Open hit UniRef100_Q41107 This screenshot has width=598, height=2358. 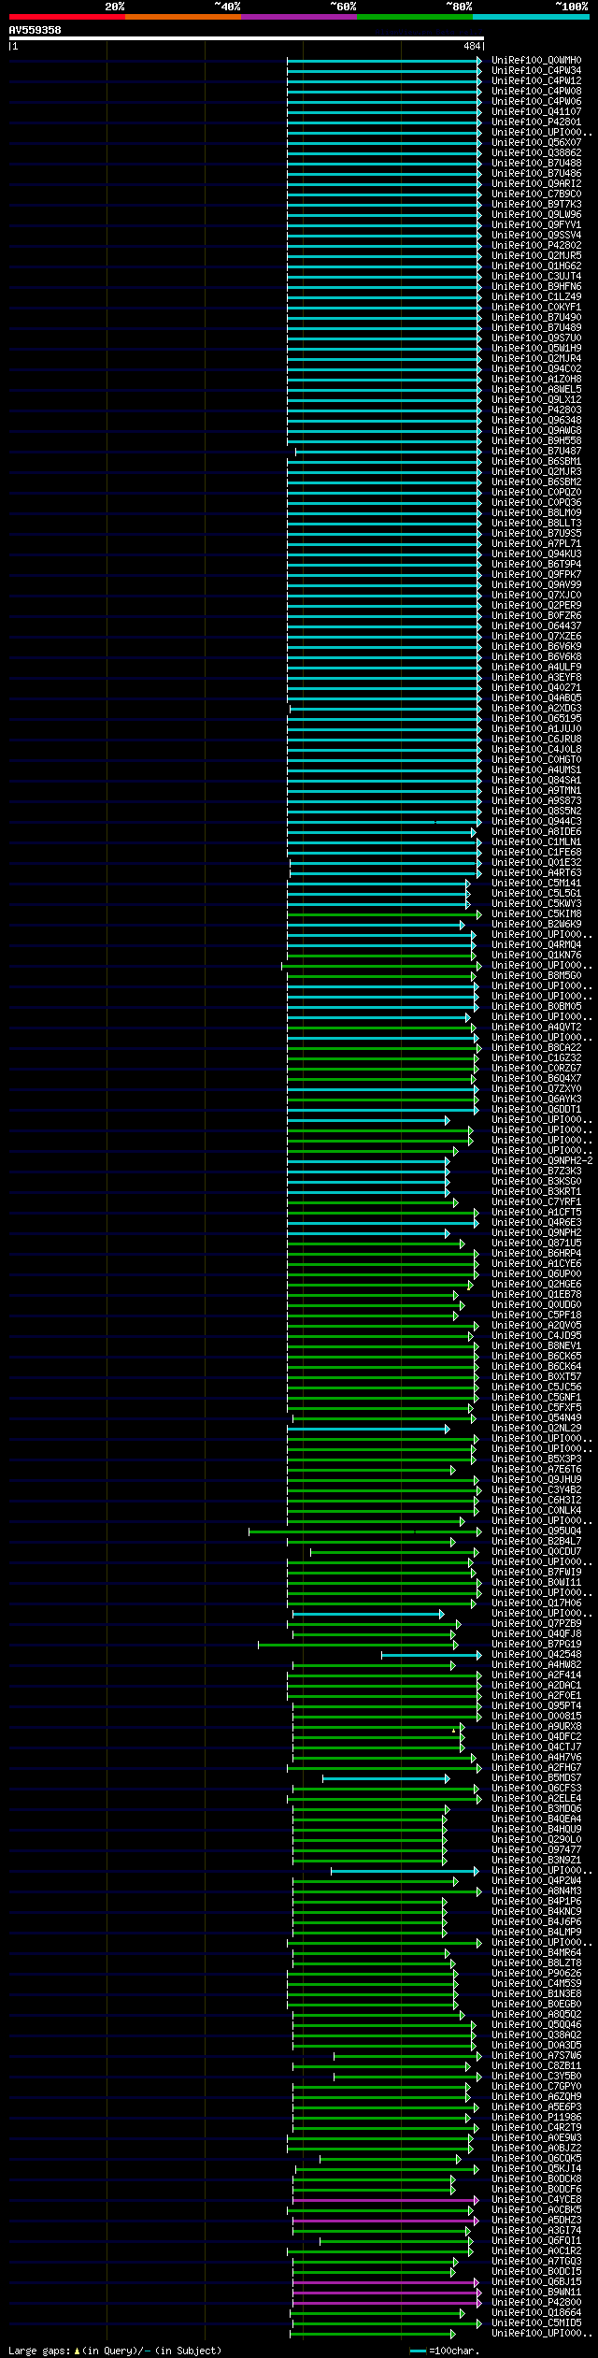coord(536,111)
